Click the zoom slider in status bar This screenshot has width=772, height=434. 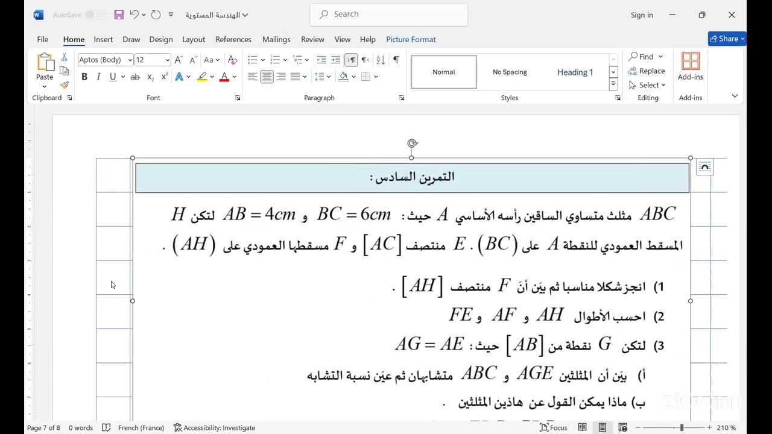(x=682, y=427)
